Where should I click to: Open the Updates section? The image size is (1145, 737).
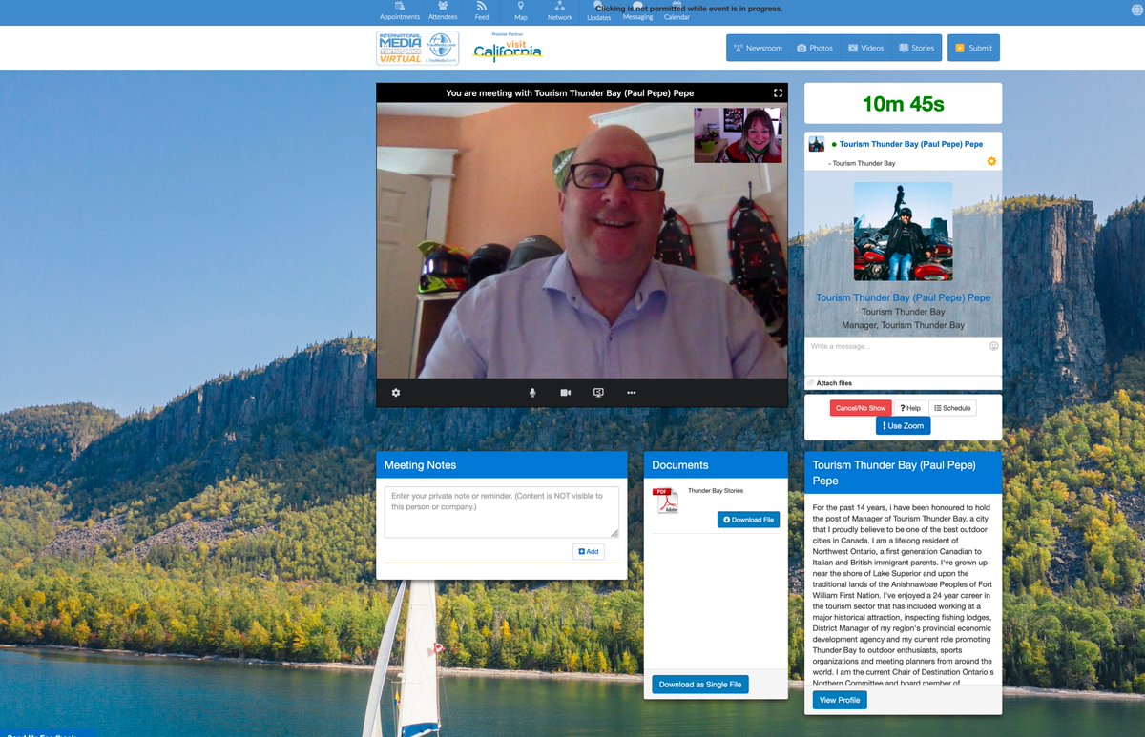pyautogui.click(x=599, y=11)
